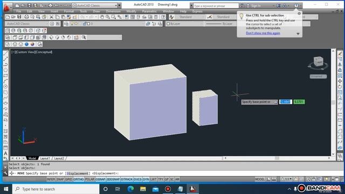Open the Standard text style dropdown

click(190, 17)
